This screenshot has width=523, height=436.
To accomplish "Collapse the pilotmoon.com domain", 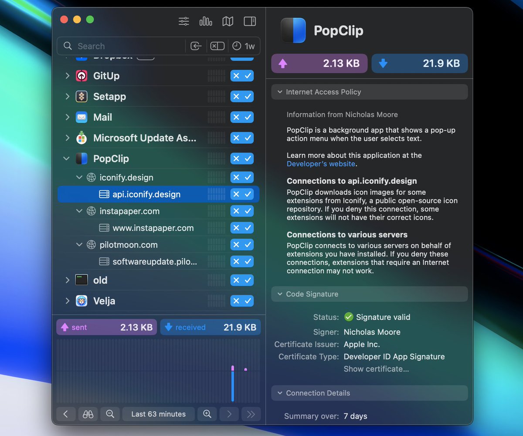I will point(79,245).
